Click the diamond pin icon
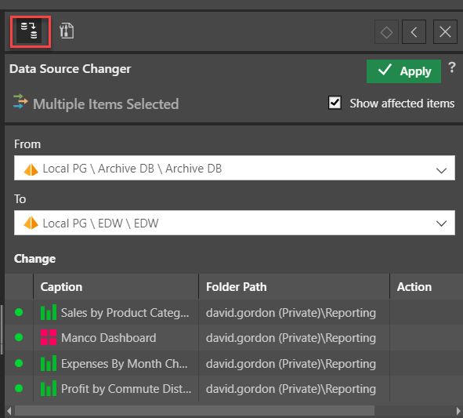463x418 pixels. click(x=386, y=32)
